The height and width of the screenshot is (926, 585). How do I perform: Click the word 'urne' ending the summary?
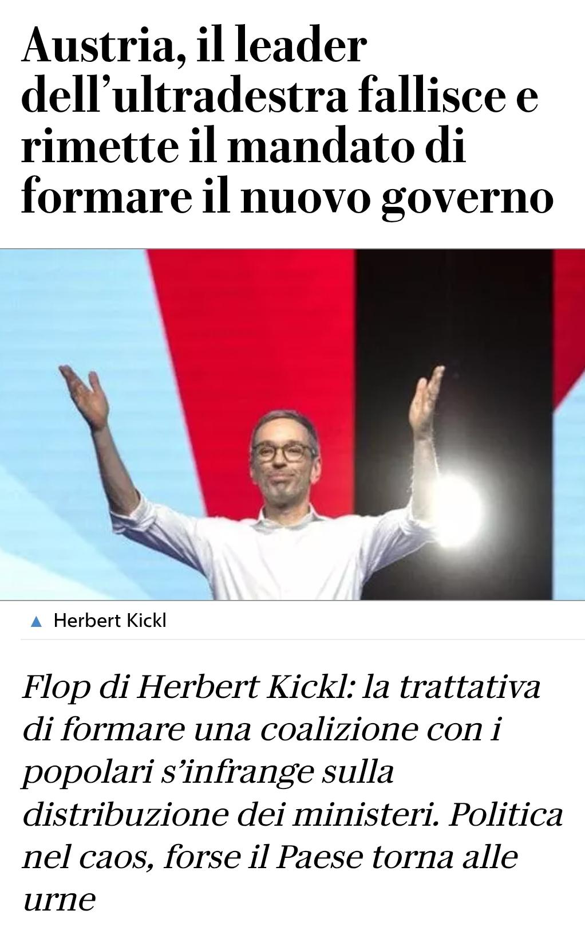[x=59, y=900]
